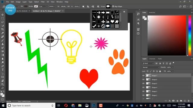The image size is (193, 108).
Task: Toggle Align Edges checkbox
Action: pyautogui.click(x=113, y=6)
